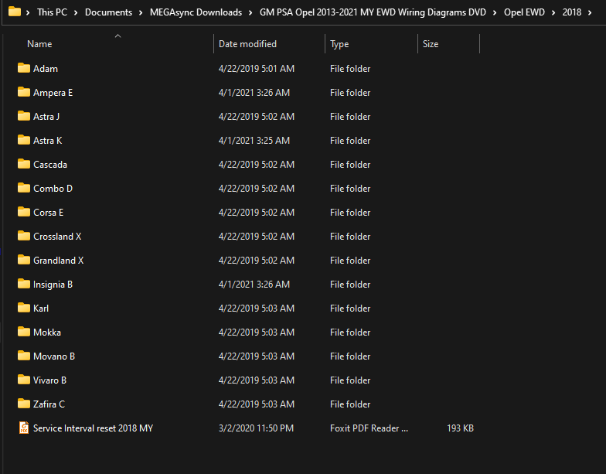Go to This PC in breadcrumb
Viewport: 606px width, 474px height.
[x=52, y=12]
